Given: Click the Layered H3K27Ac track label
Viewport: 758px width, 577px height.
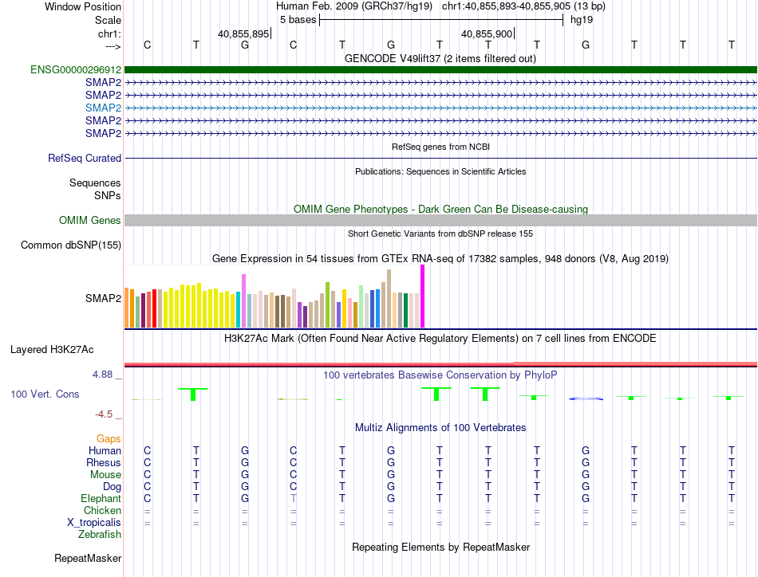Looking at the screenshot, I should pos(52,350).
